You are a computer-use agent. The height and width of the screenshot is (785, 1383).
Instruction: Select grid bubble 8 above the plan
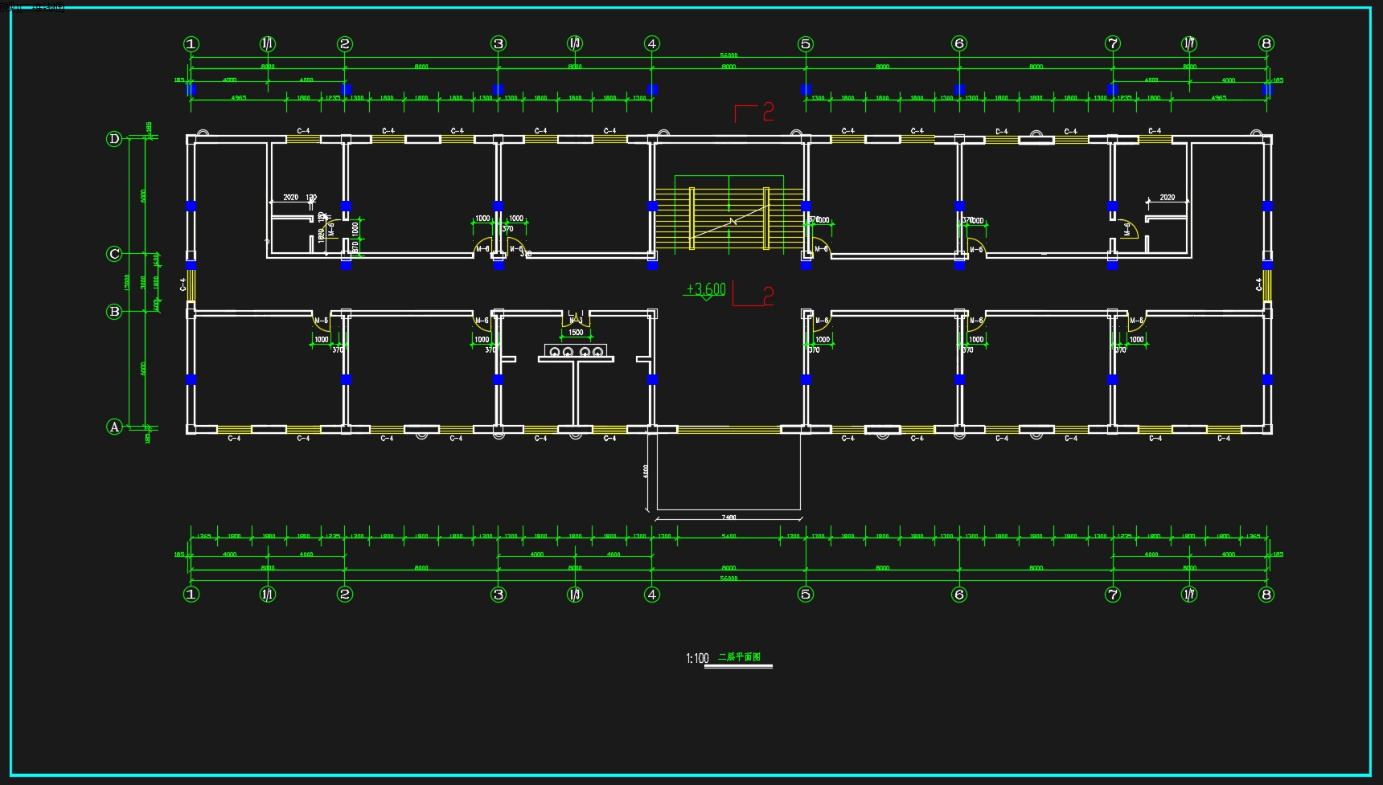[1266, 43]
